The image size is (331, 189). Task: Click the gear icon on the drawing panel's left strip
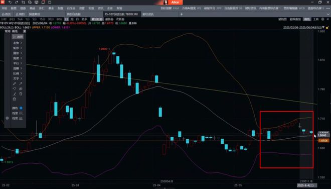point(7,118)
